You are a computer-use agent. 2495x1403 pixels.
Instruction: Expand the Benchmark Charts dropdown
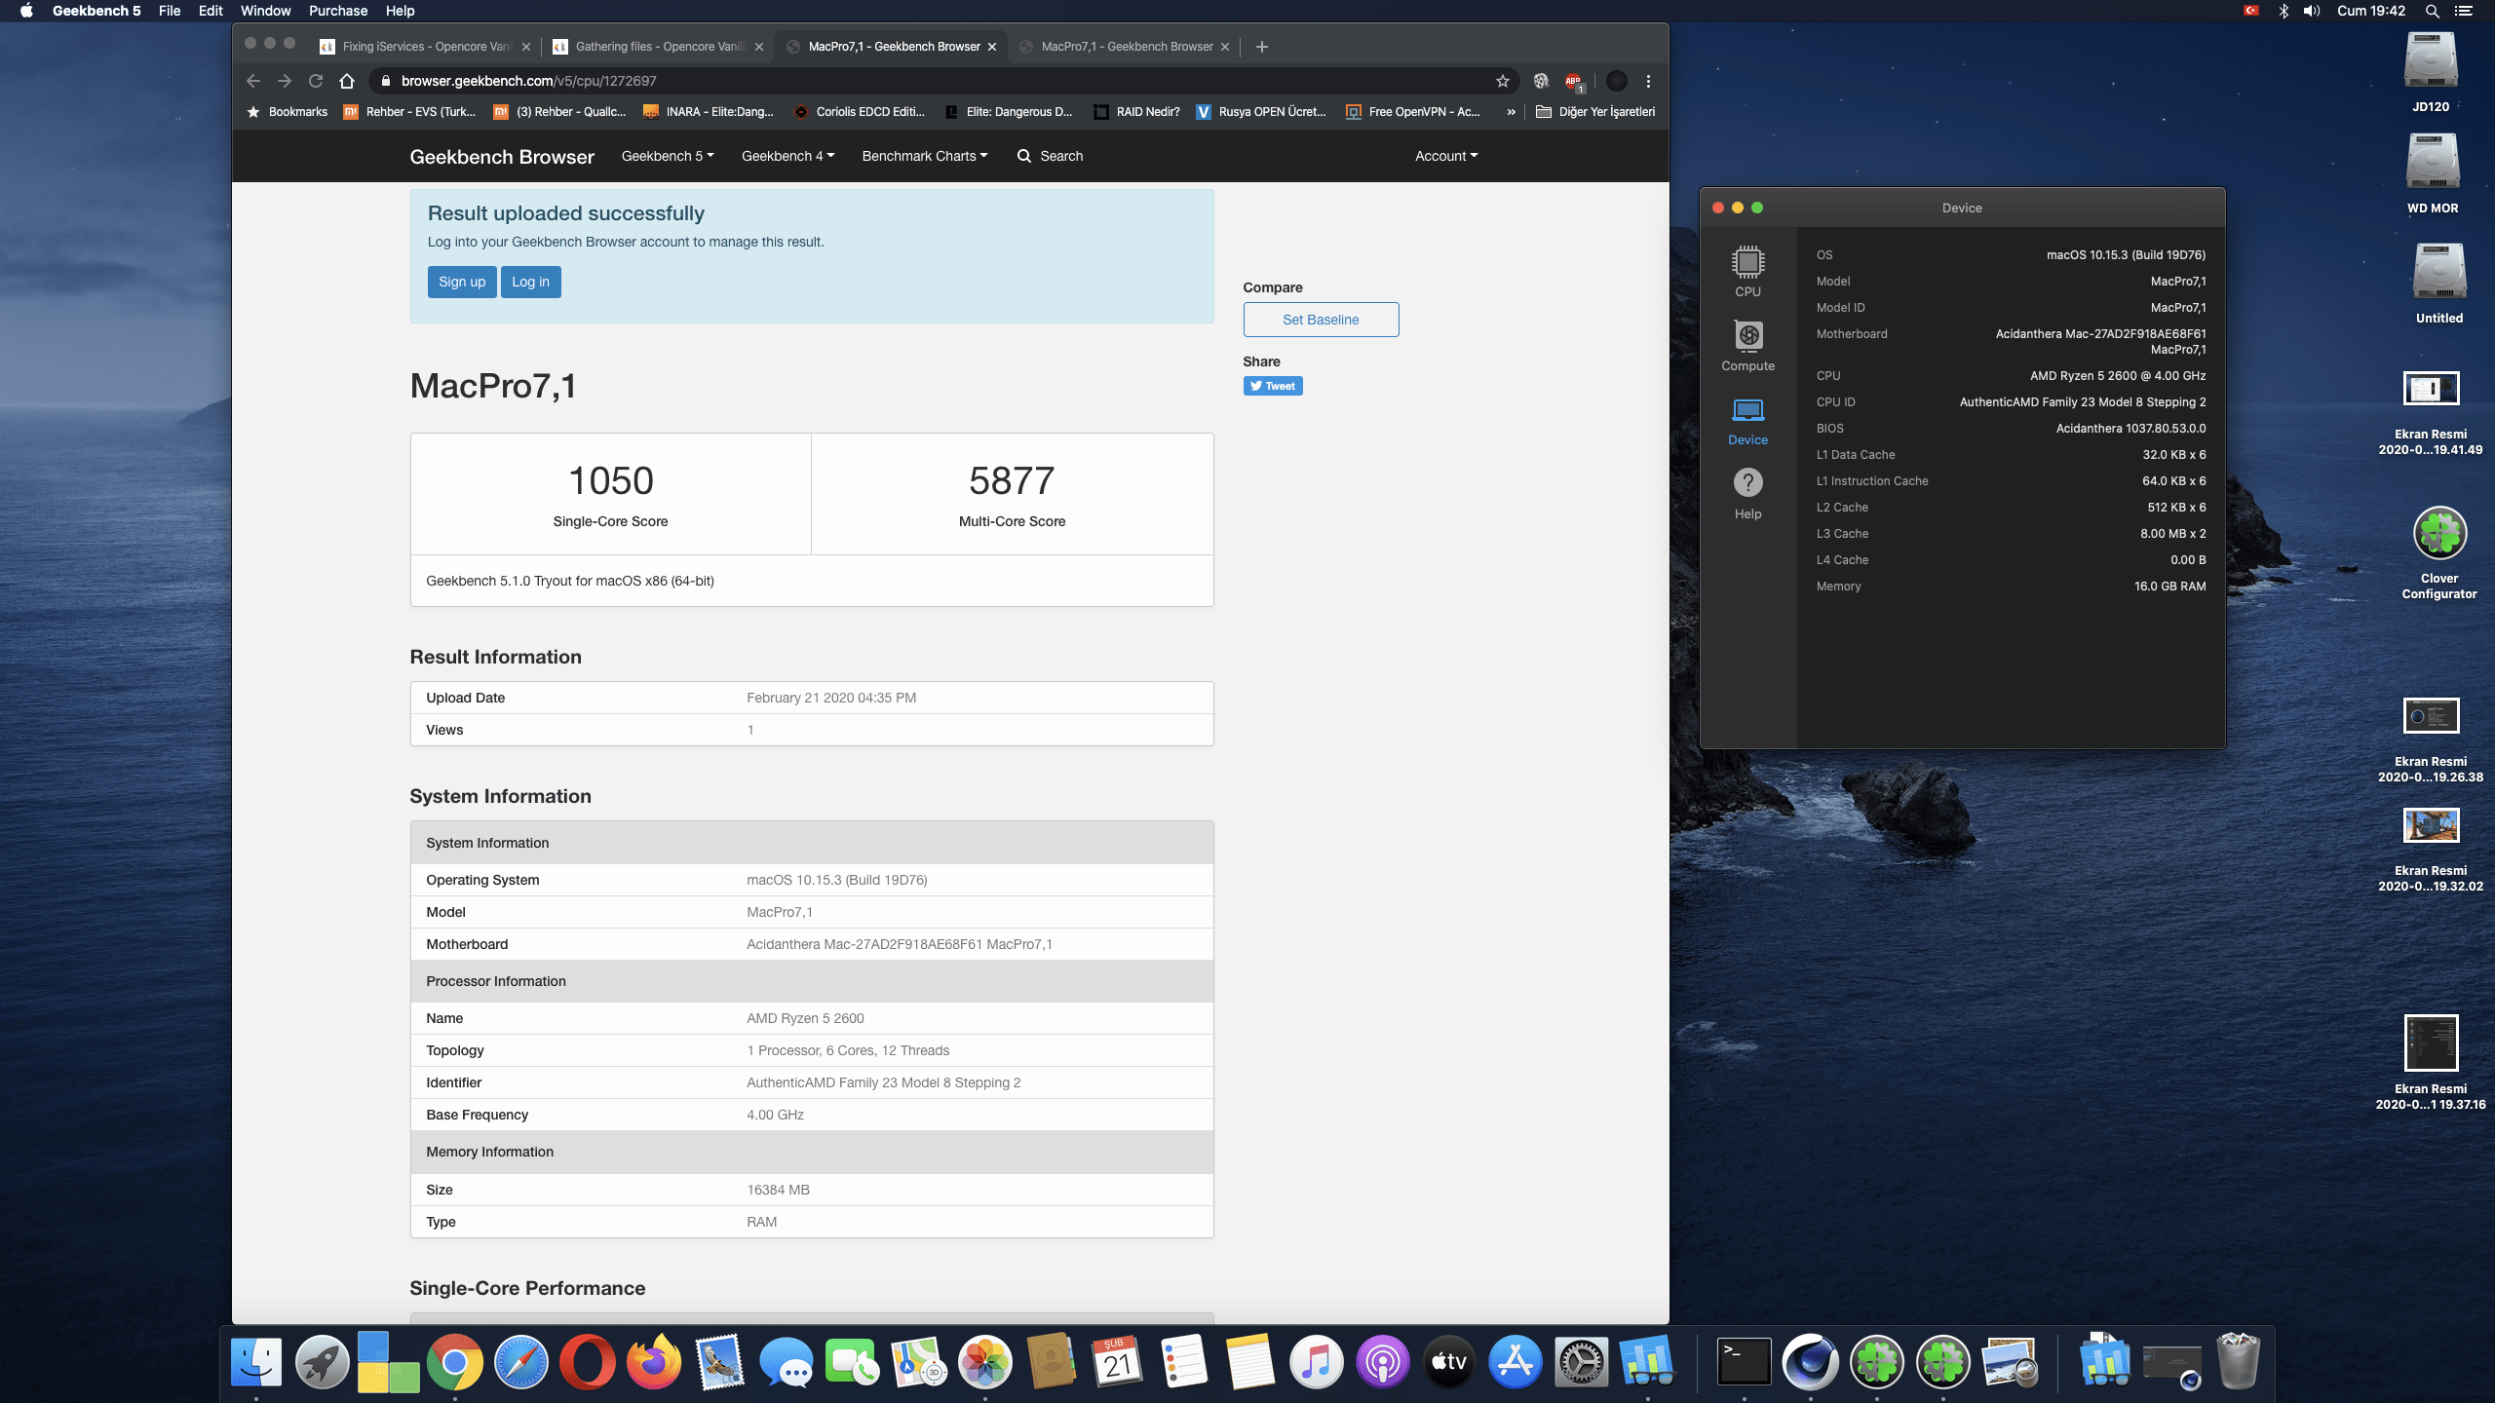924,156
